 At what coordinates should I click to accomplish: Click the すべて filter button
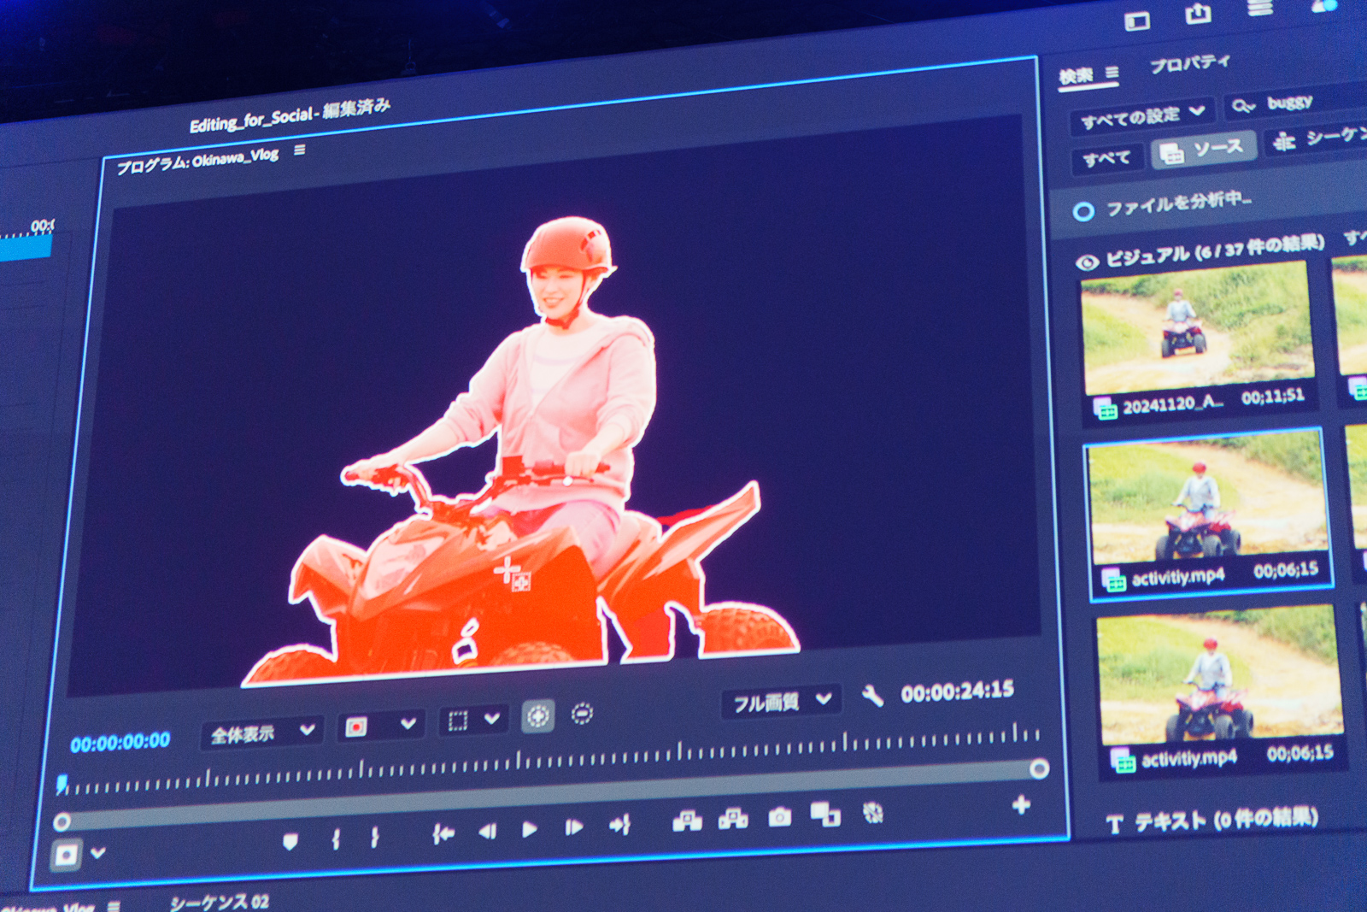1106,156
